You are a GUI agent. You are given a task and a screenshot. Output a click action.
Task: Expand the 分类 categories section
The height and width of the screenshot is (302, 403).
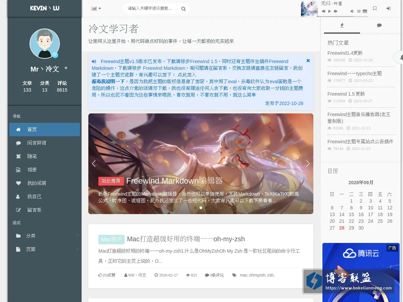45,236
